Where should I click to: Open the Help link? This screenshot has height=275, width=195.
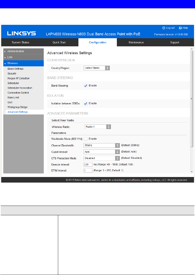(x=183, y=28)
